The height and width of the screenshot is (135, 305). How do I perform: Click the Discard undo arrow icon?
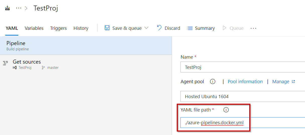click(x=159, y=28)
